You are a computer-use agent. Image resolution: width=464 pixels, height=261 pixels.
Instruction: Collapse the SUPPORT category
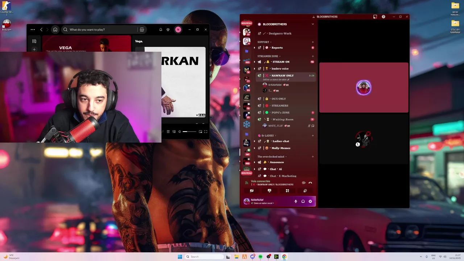point(264,42)
